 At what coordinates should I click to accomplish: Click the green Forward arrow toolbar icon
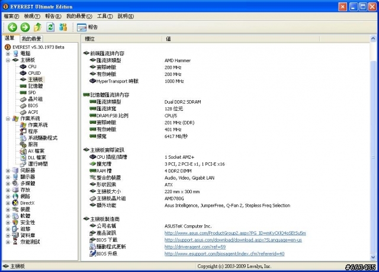[x=25, y=27]
